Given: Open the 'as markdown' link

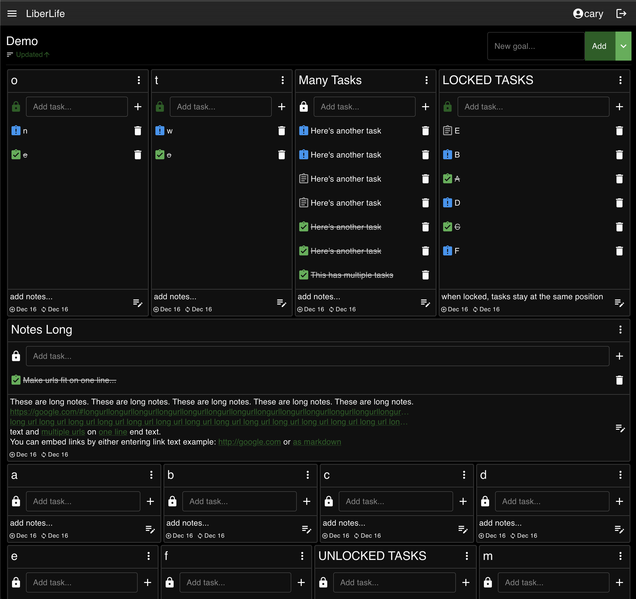Looking at the screenshot, I should coord(317,442).
